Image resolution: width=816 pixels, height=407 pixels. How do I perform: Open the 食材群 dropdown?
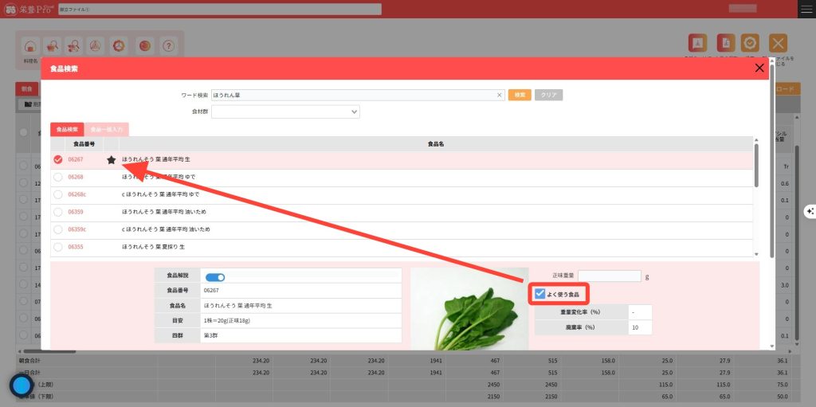point(285,112)
